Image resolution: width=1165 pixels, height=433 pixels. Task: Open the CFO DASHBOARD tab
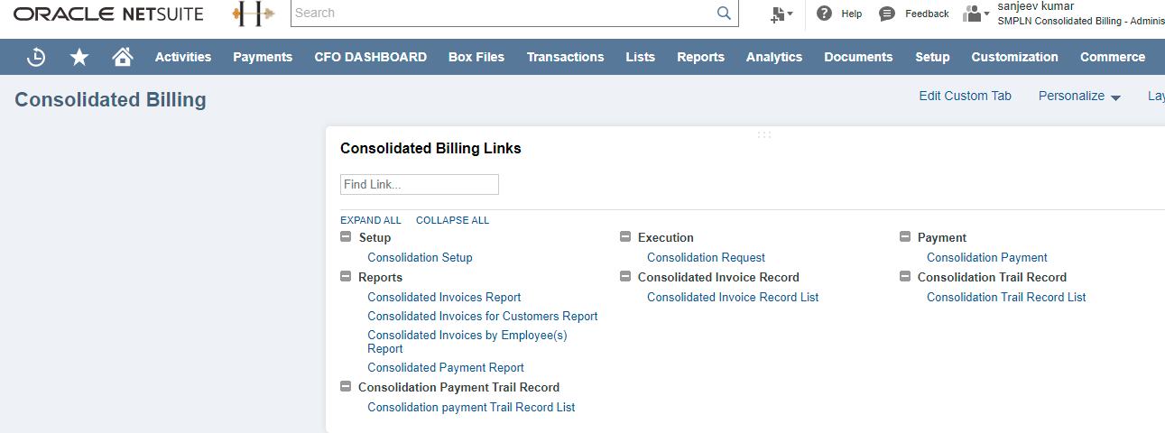[x=370, y=57]
